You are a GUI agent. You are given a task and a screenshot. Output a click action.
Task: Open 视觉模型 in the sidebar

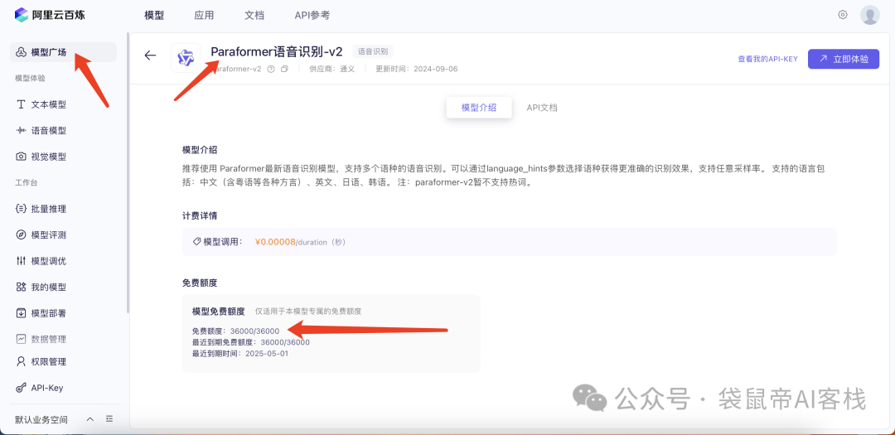(x=48, y=157)
